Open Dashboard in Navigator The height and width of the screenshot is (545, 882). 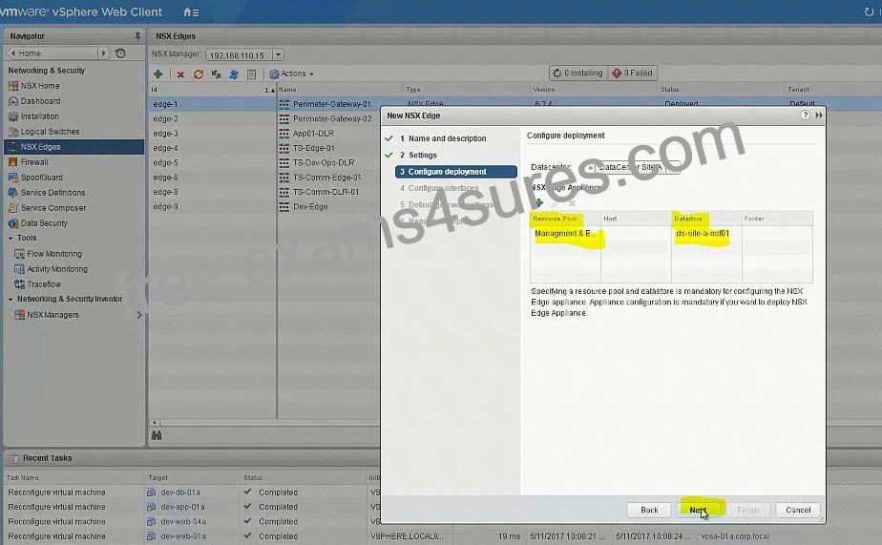40,100
